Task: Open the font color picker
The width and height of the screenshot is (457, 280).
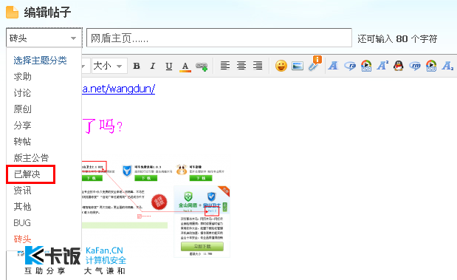Action: 185,66
